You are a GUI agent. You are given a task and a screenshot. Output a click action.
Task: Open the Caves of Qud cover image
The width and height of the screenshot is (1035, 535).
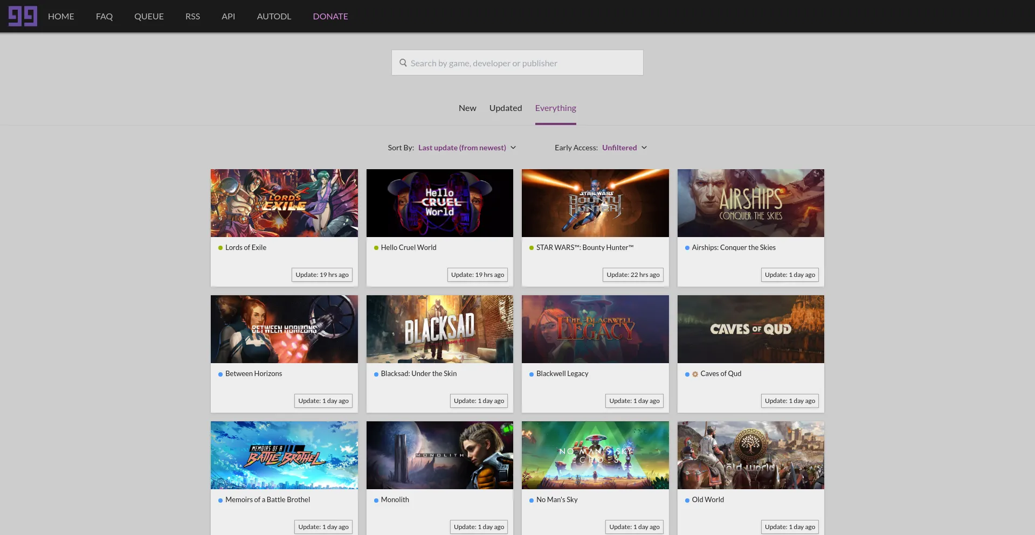coord(751,329)
